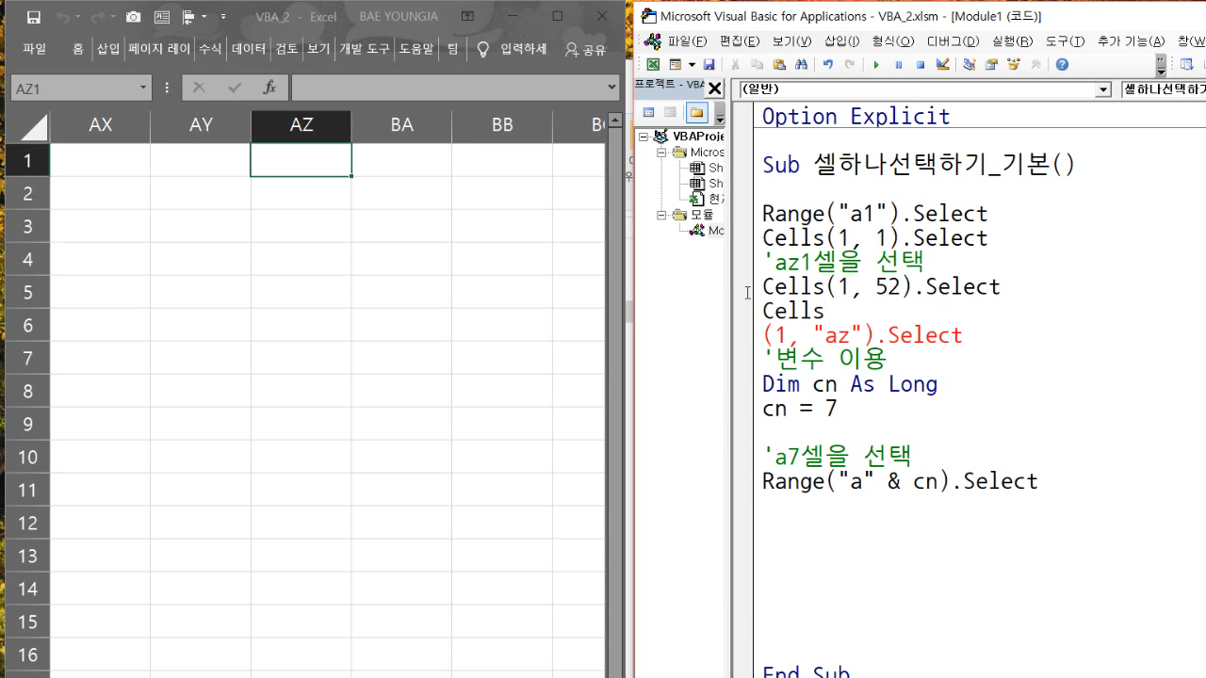
Task: Toggle Folders view in project pane
Action: (x=696, y=113)
